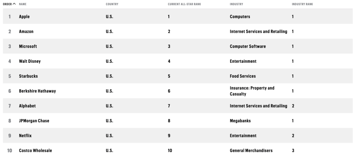Click the Food Services industry cell

click(x=243, y=76)
